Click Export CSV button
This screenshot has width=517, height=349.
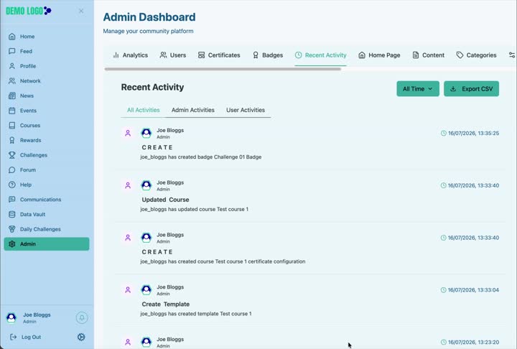[x=471, y=89]
